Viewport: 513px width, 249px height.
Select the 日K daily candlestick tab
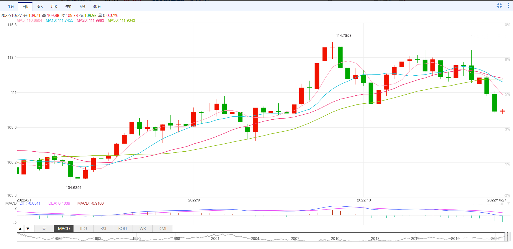pos(25,6)
